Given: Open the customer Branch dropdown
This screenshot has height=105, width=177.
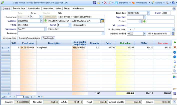Looking at the screenshot, I should (70, 25).
